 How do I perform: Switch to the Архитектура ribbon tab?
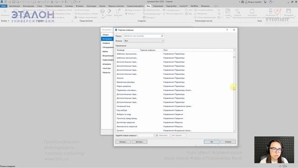click(14, 6)
